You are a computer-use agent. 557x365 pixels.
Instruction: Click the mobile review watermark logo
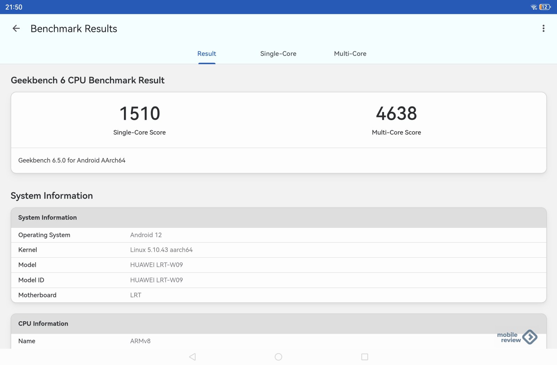click(517, 337)
